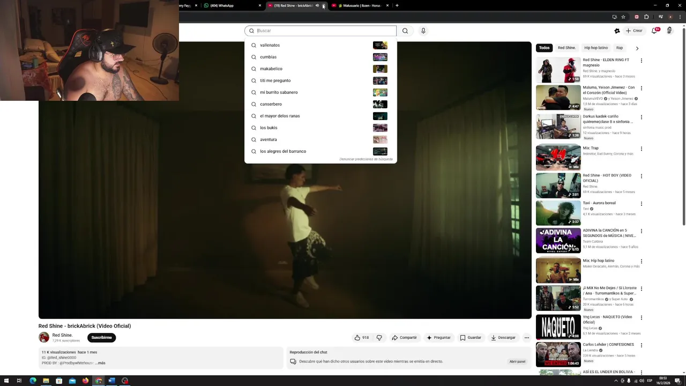Choose the los bukis suggestion
This screenshot has height=386, width=686.
(x=320, y=128)
